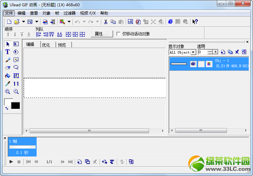Image resolution: width=253 pixels, height=176 pixels.
Task: Add frame icon in frame panel toolbar
Action: [x=79, y=161]
